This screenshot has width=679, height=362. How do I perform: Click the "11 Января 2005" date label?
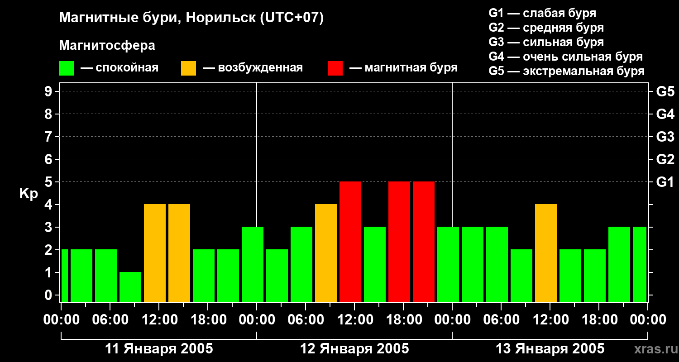159,349
